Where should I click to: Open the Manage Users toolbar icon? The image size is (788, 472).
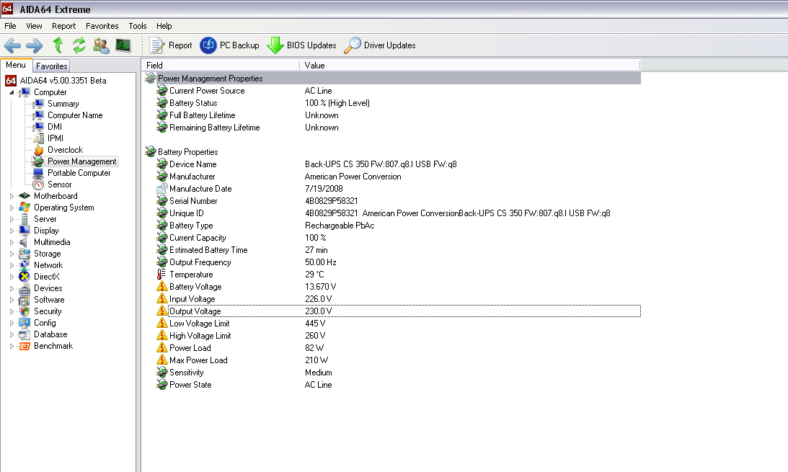(101, 45)
